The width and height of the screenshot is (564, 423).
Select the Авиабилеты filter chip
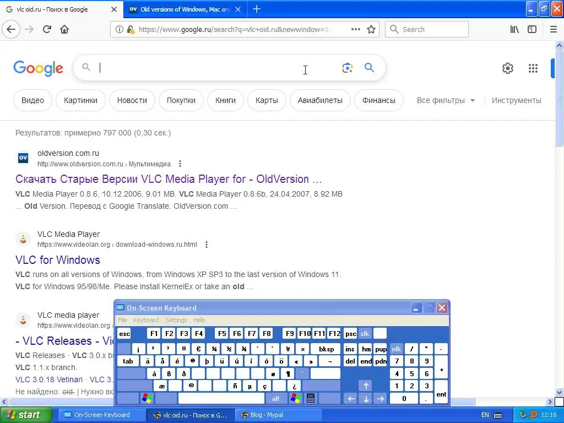coord(320,100)
